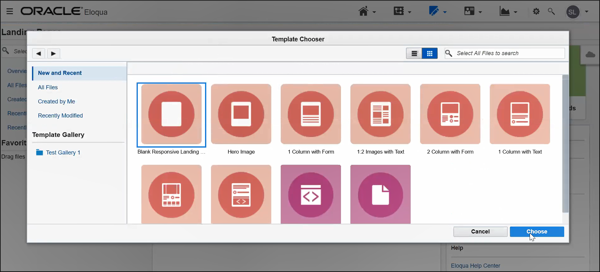The image size is (600, 272).
Task: Switch to list view
Action: 414,54
